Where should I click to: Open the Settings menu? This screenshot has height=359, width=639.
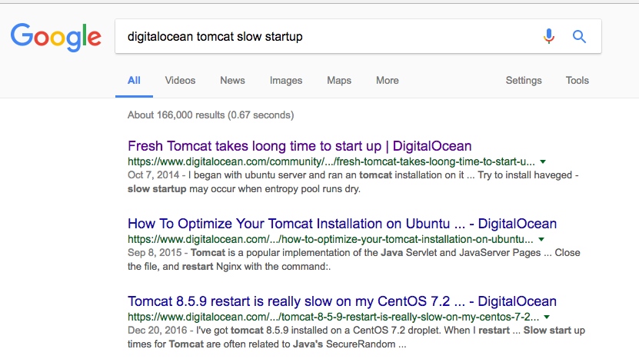click(524, 81)
